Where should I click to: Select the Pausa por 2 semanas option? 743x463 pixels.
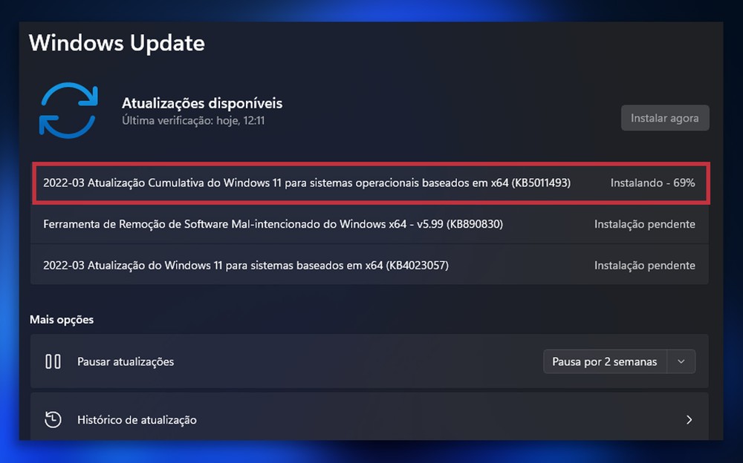coord(605,361)
